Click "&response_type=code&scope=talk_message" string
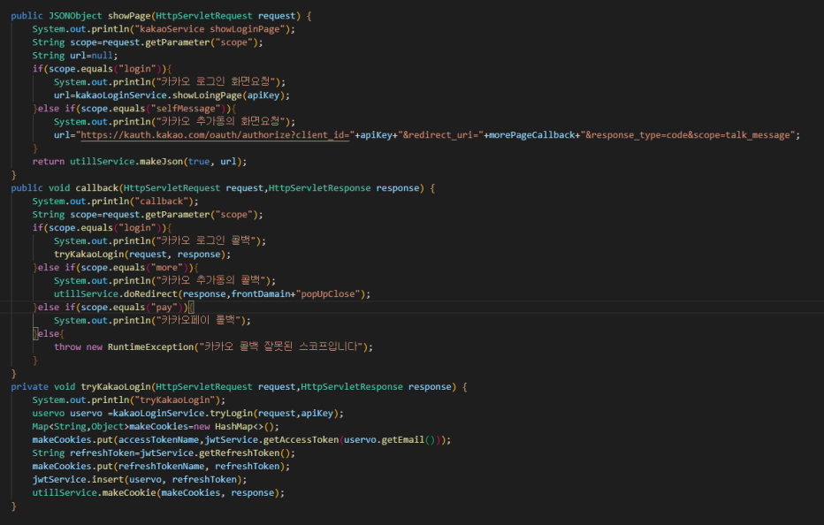Viewport: 824px width, 525px height. click(688, 135)
